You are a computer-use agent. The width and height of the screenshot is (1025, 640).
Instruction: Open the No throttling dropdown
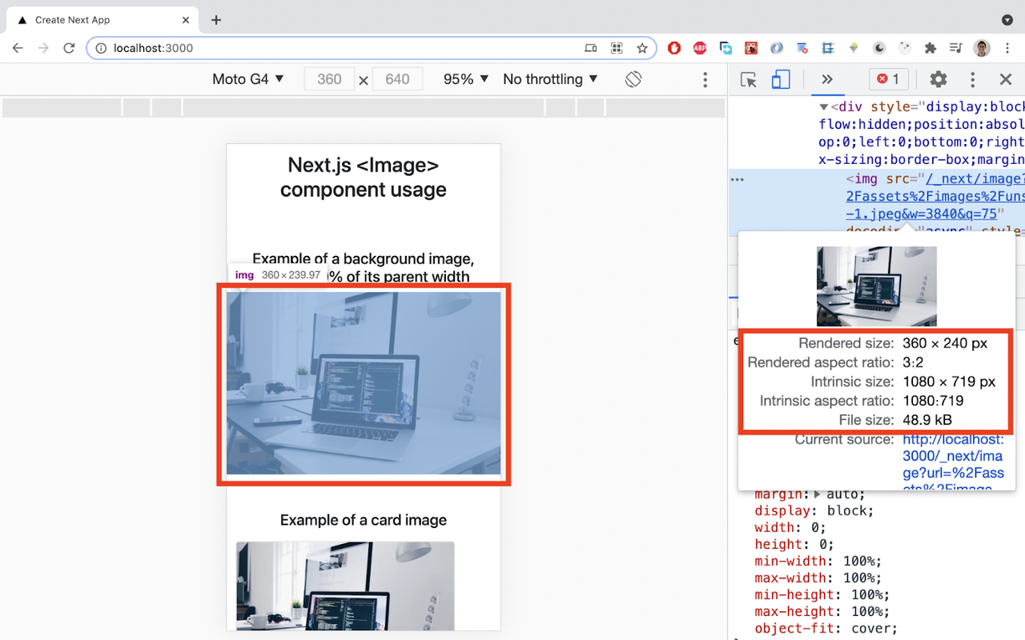[x=550, y=79]
